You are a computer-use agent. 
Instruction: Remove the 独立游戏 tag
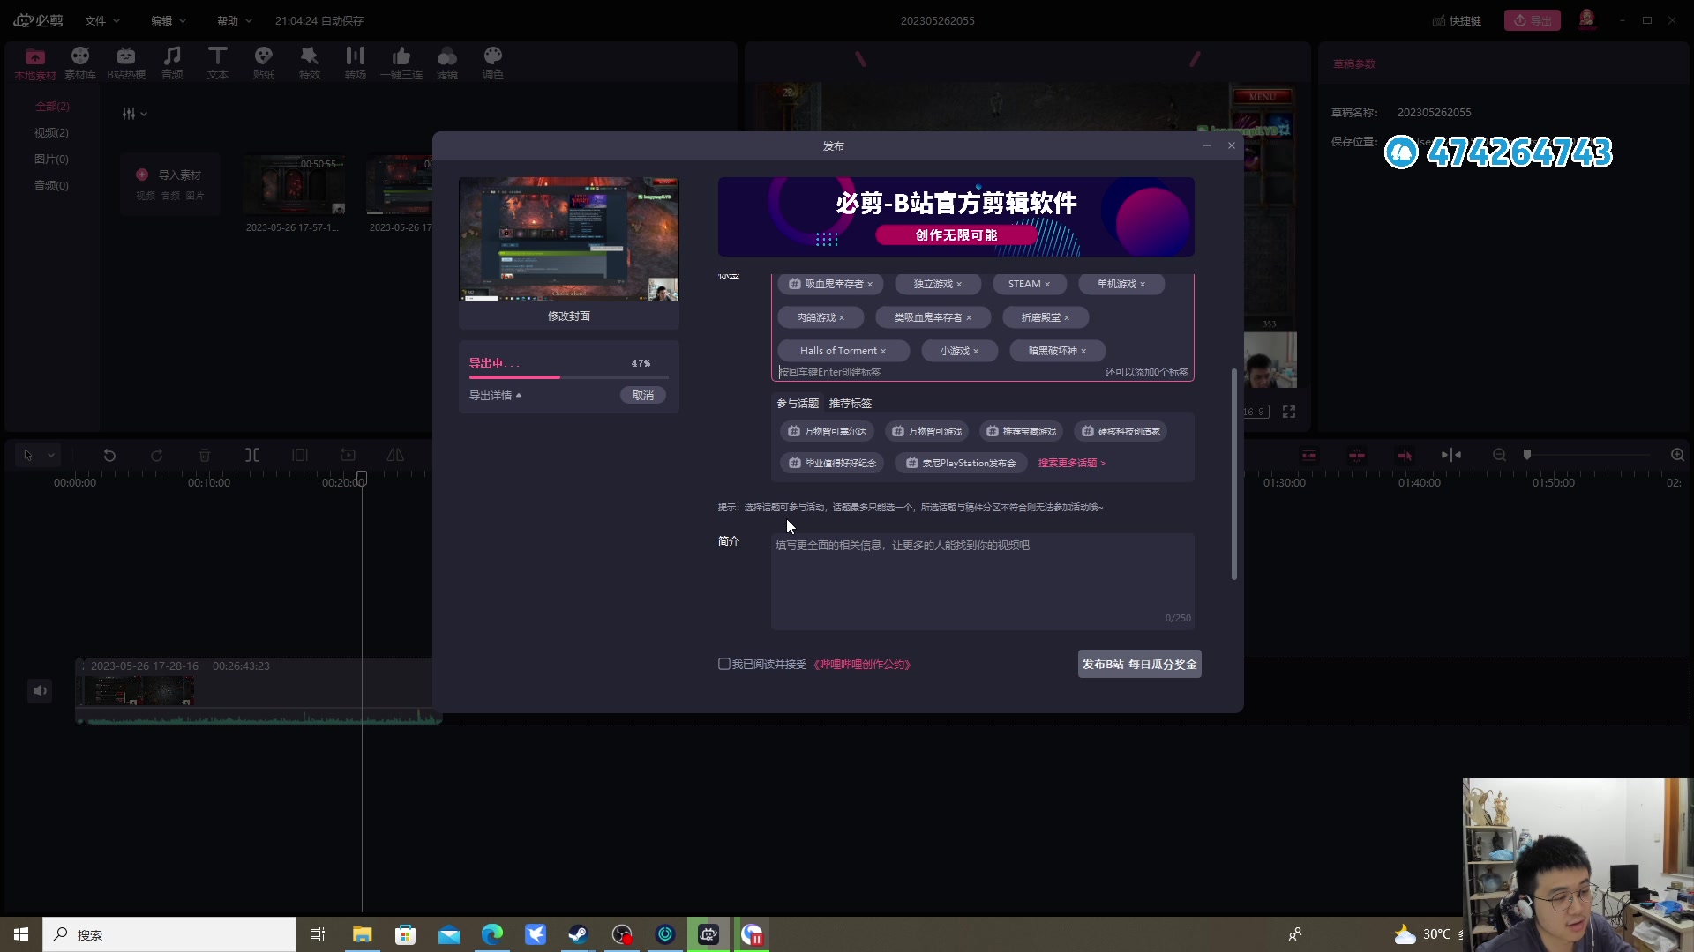tap(959, 284)
